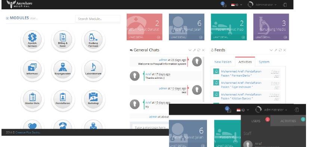This screenshot has height=147, width=309.
Task: Open language ID dropdown in overlay screenshot
Action: point(243,110)
